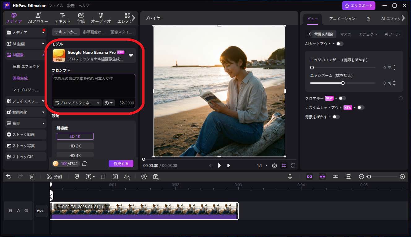Open the crop tool above the timeline
Viewport: 411px width, 237px height.
tap(103, 177)
